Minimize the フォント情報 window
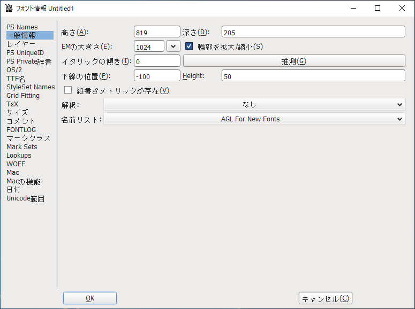Image resolution: width=415 pixels, height=309 pixels. (353, 8)
